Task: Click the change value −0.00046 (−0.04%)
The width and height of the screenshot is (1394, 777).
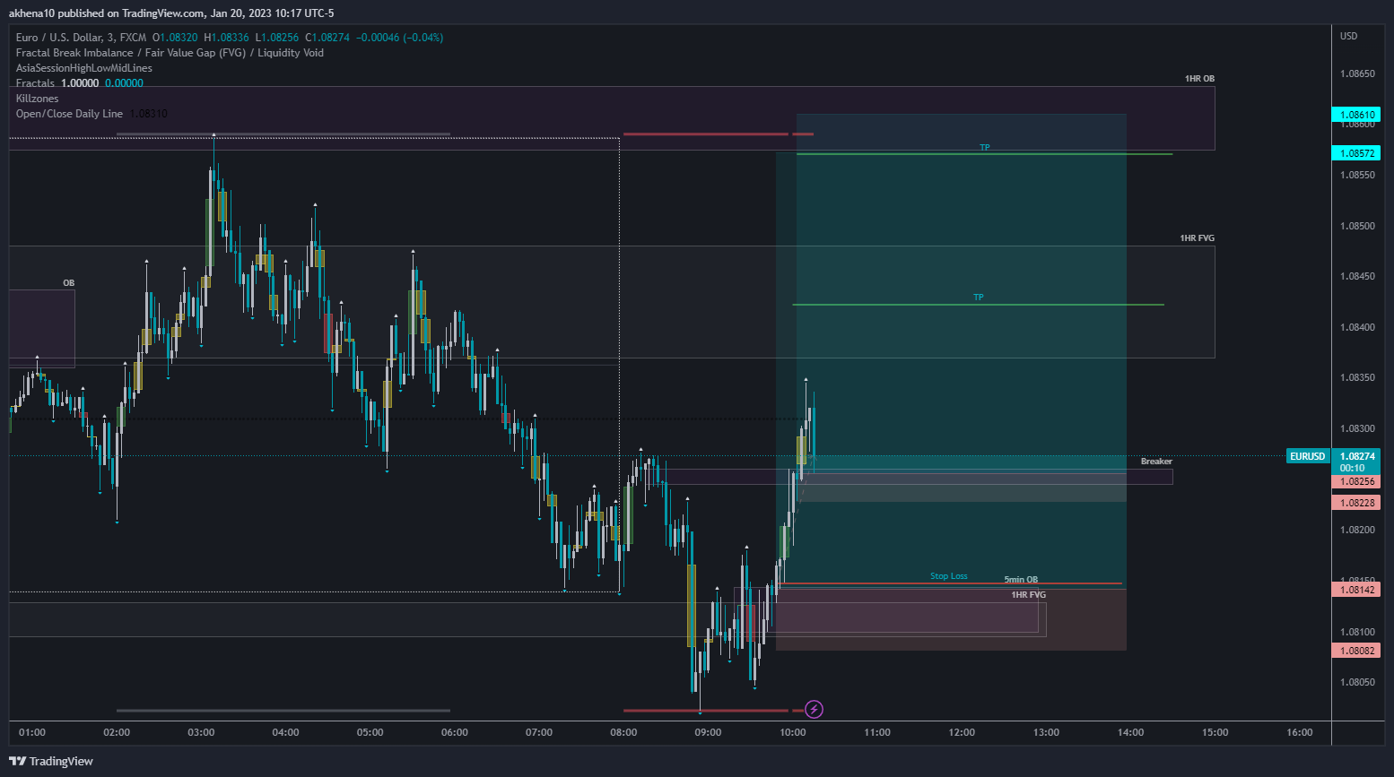Action: [400, 38]
